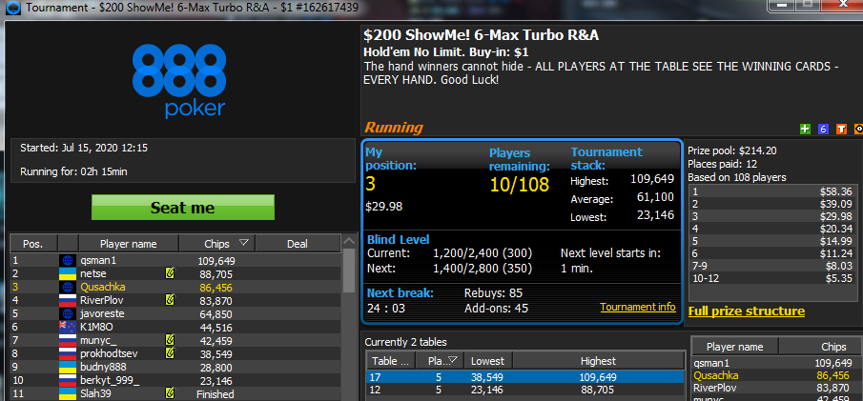This screenshot has width=863, height=401.
Task: Click Qusachka in the table players list
Action: pyautogui.click(x=776, y=375)
